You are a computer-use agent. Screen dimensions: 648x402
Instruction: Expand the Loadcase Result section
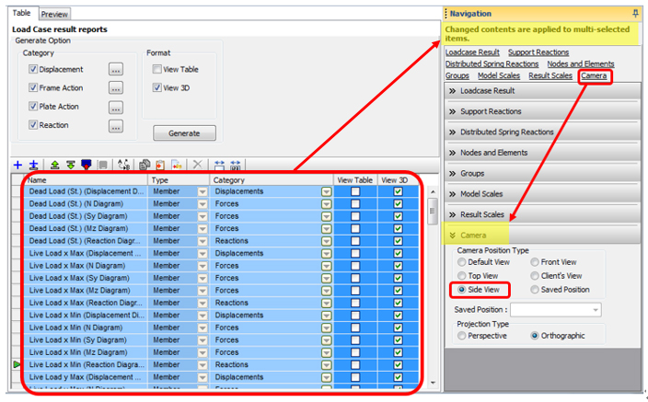click(x=542, y=91)
